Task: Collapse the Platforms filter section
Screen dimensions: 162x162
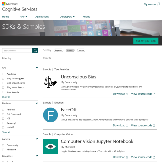Action: [x=37, y=103]
